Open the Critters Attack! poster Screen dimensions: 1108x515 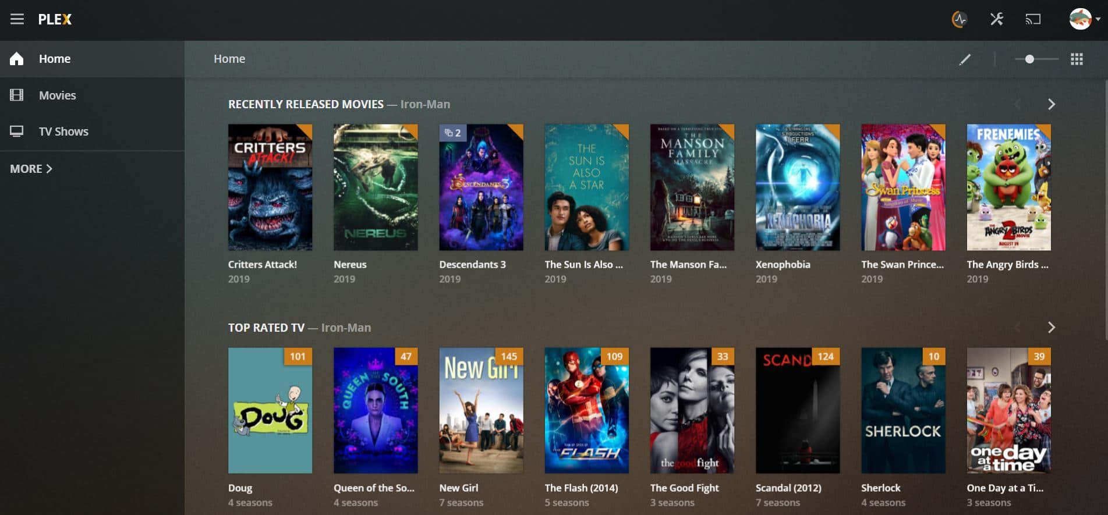270,187
